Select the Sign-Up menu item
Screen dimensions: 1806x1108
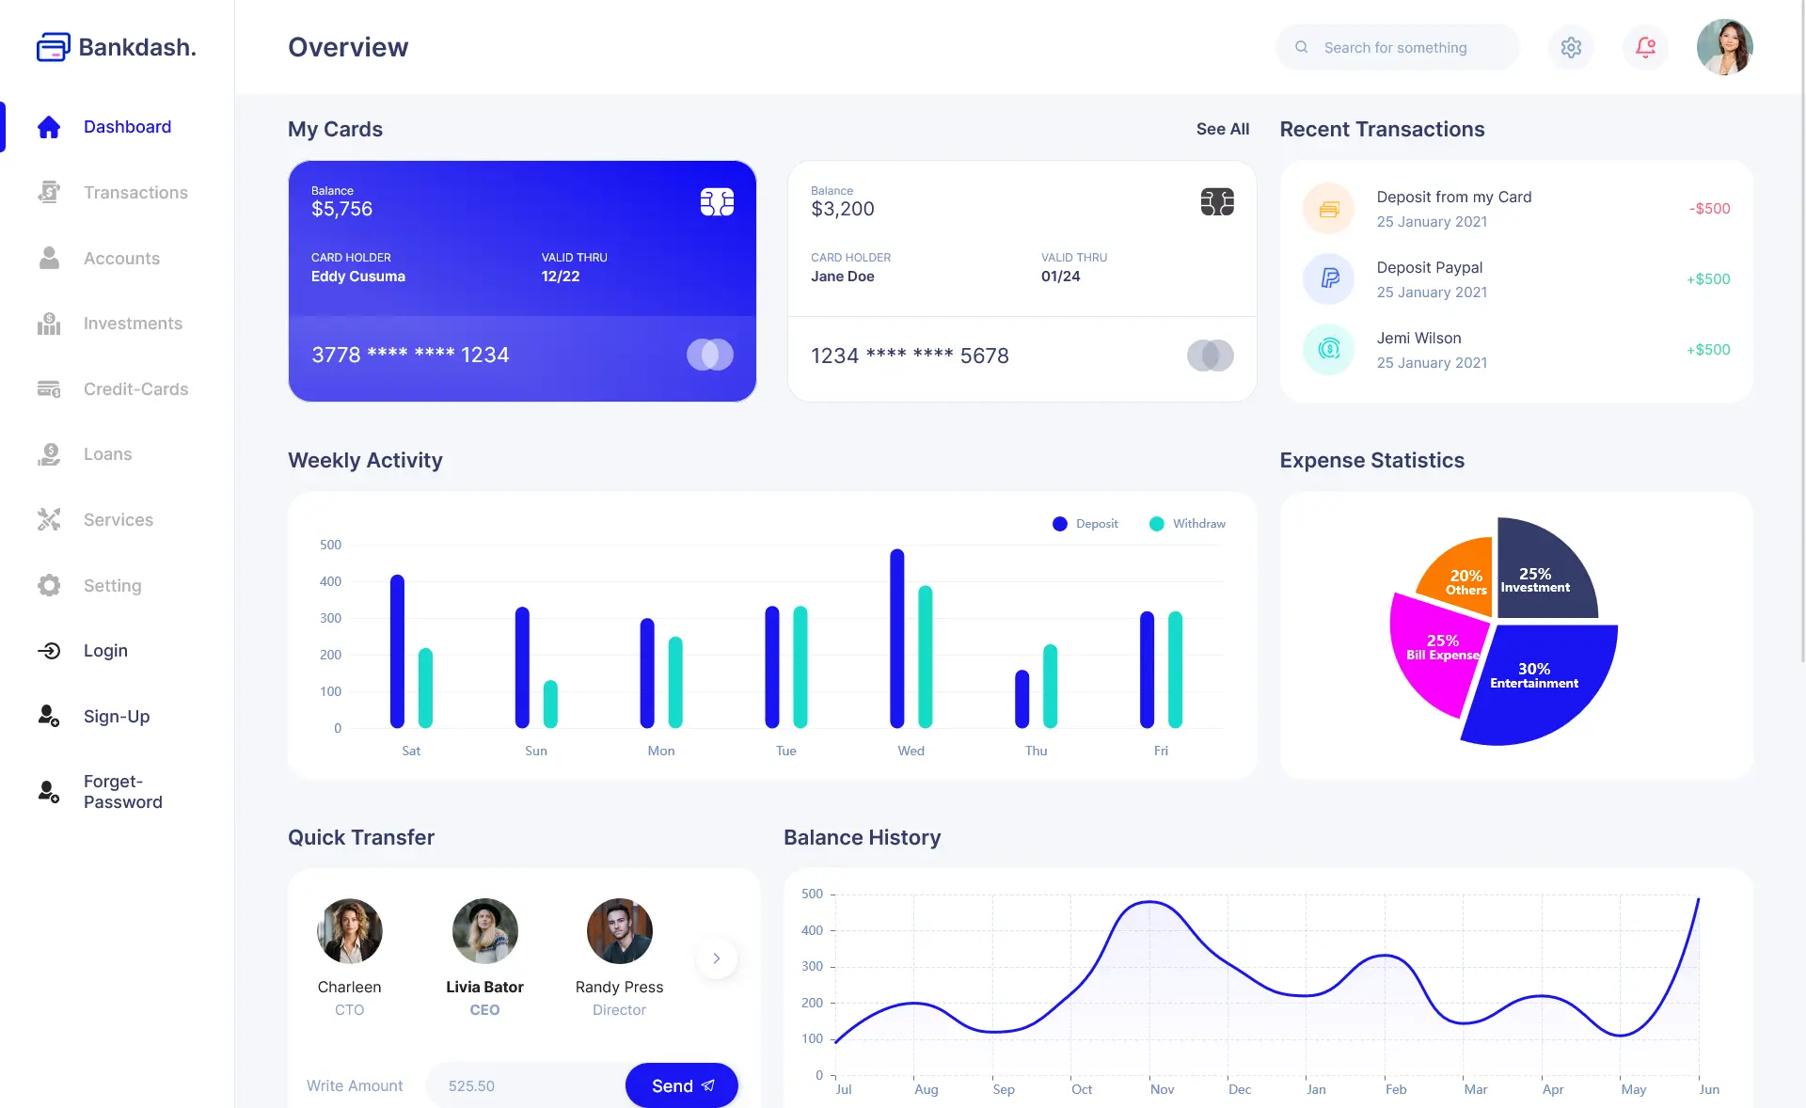[x=115, y=717]
